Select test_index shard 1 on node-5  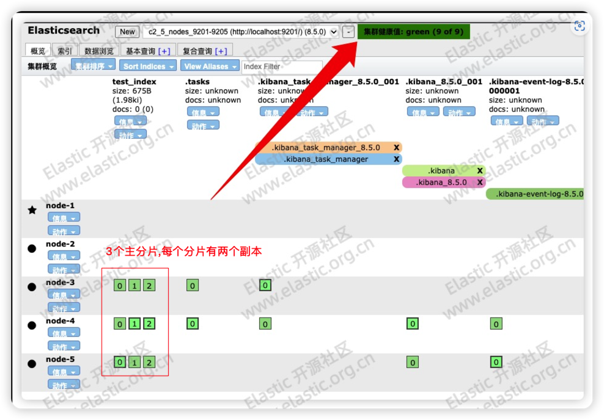[134, 362]
